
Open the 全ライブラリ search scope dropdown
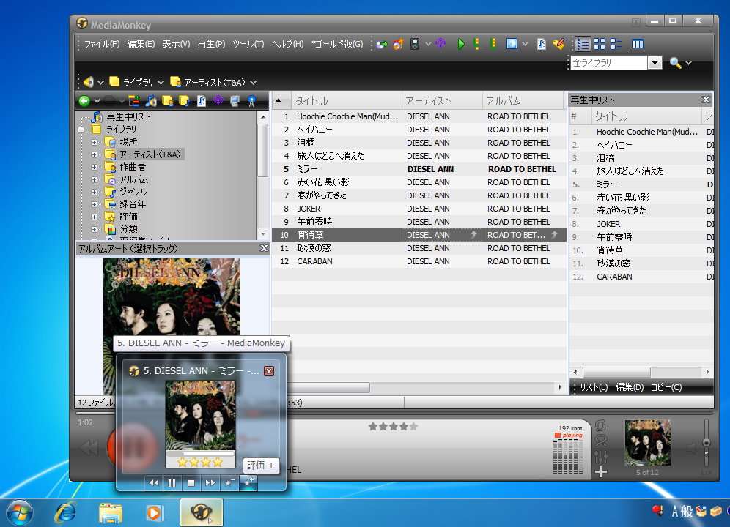click(655, 62)
